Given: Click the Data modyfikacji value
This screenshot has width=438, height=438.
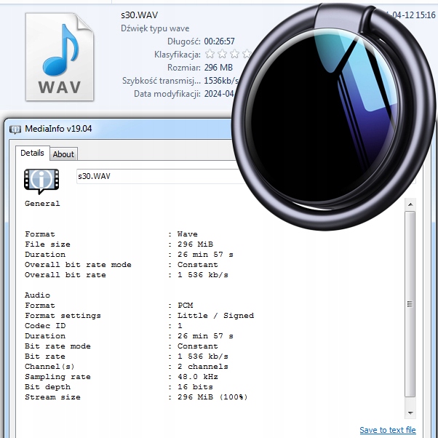Looking at the screenshot, I should point(218,94).
